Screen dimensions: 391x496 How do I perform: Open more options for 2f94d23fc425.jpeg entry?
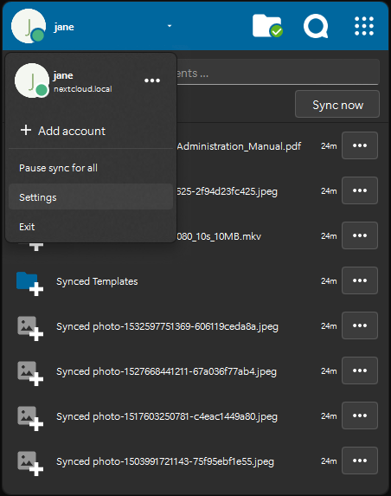tap(360, 190)
